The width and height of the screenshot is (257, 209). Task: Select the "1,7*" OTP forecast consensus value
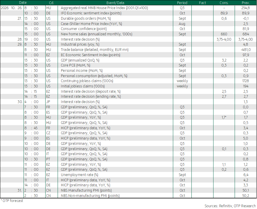[224, 117]
